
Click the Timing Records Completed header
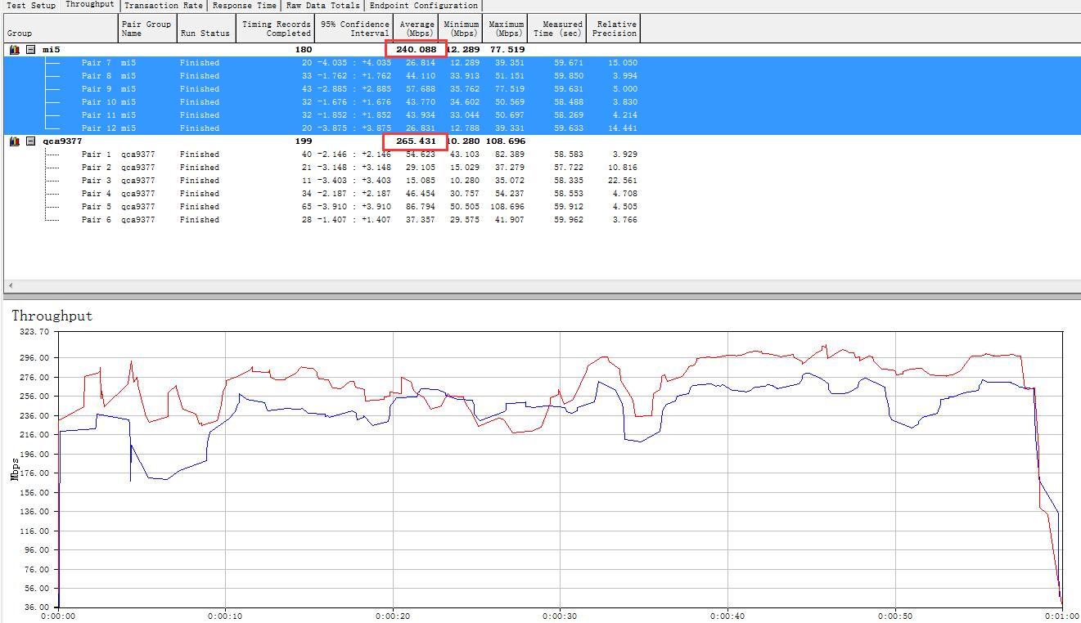pos(276,29)
